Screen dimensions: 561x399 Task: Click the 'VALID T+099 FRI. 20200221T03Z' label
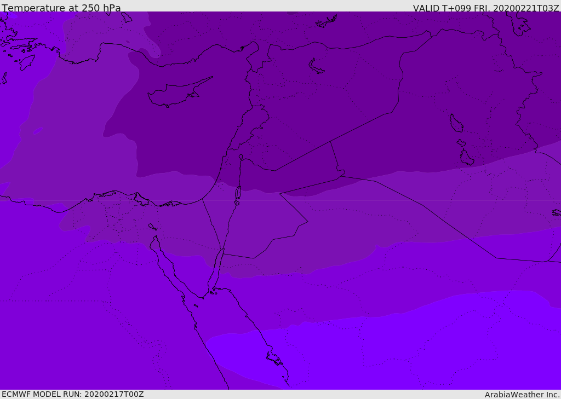pyautogui.click(x=486, y=8)
